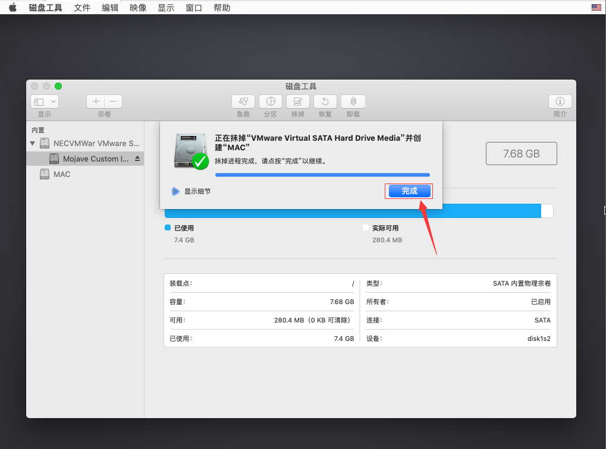Expand the 显示细节 disclosure triangle
Viewport: 606px width, 449px height.
tap(175, 191)
